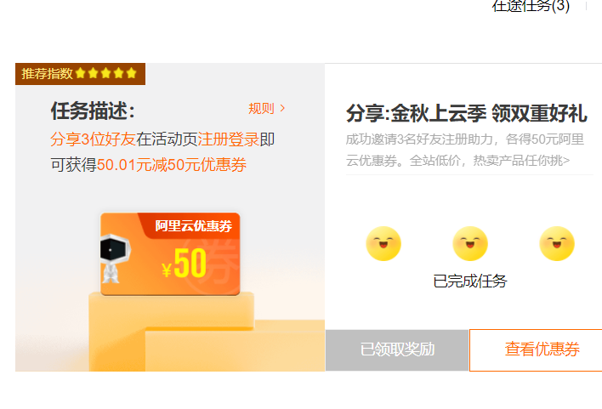Click the 已完成任务 status text
The width and height of the screenshot is (602, 409).
click(470, 281)
